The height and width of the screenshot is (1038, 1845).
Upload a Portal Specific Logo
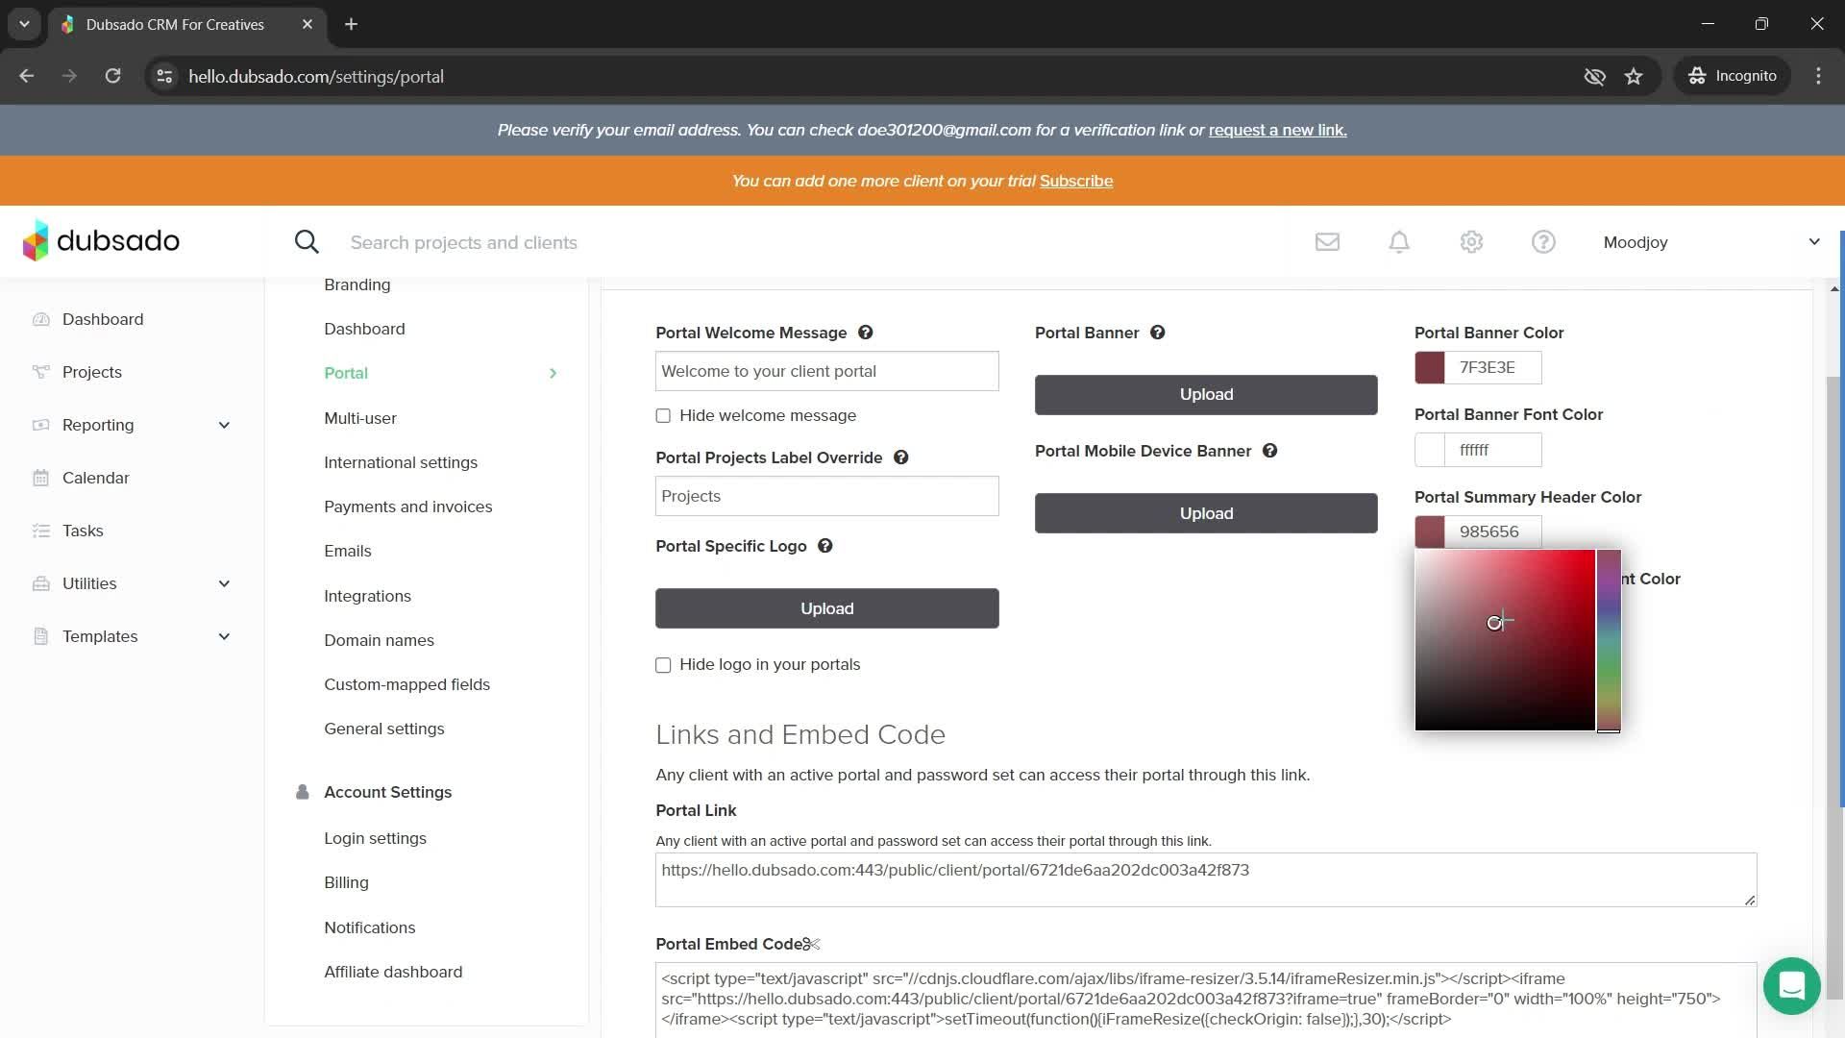tap(827, 608)
